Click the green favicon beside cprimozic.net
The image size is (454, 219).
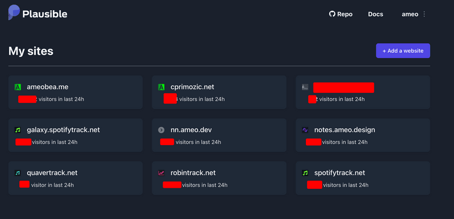pos(161,87)
